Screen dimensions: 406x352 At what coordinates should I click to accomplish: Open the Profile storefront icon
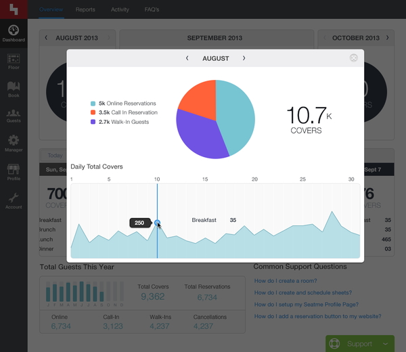click(x=14, y=171)
